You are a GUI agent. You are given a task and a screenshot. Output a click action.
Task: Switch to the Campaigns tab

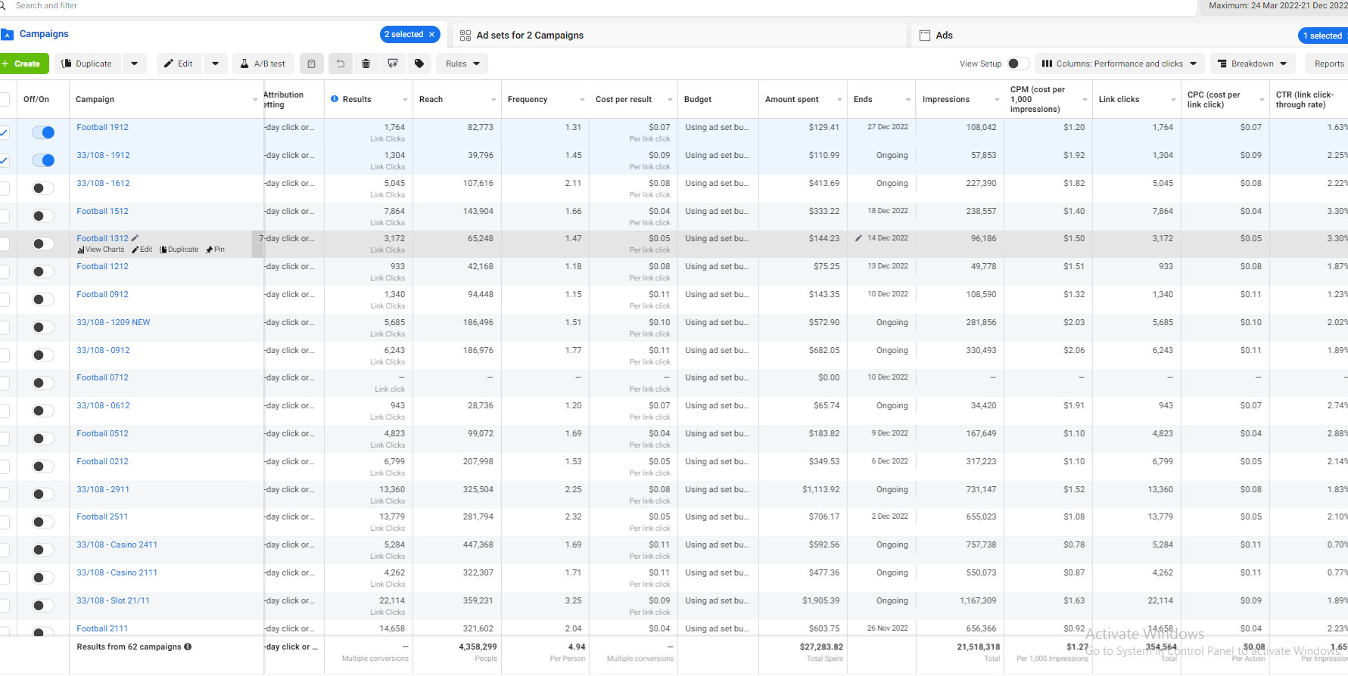pyautogui.click(x=44, y=34)
